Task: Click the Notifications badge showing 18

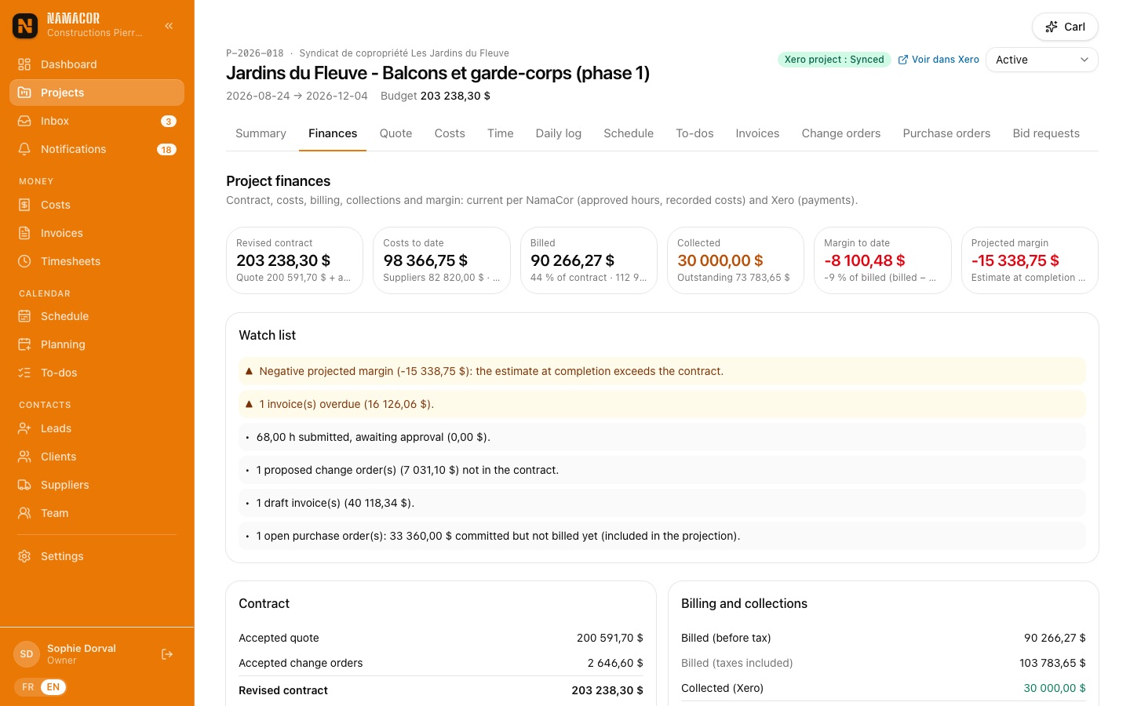Action: (166, 149)
